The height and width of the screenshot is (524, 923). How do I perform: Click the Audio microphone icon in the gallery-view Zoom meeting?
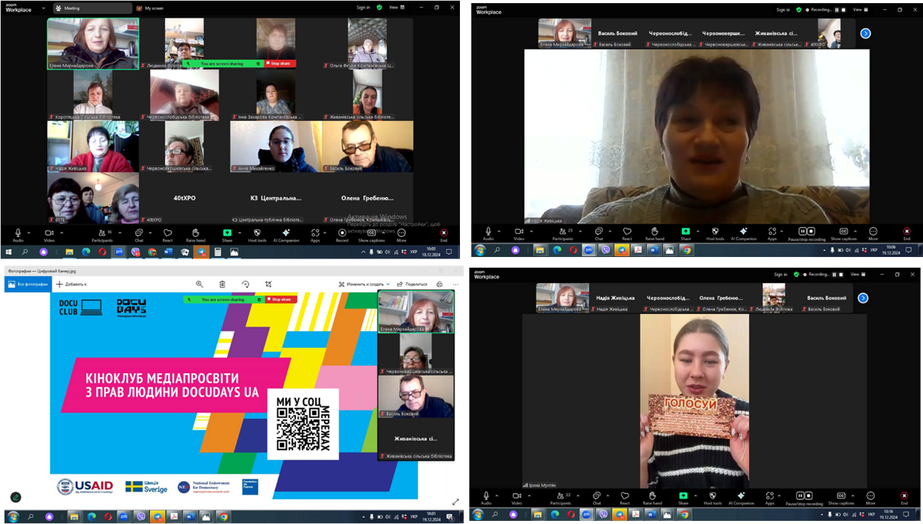(18, 232)
